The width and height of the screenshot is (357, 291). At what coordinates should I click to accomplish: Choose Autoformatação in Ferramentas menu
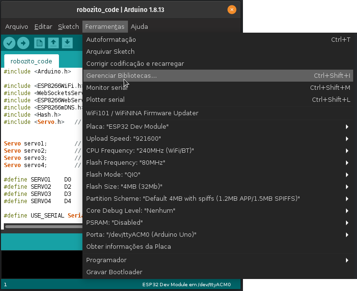pos(218,40)
